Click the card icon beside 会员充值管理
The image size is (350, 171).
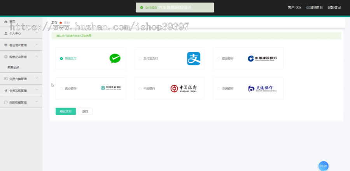(x=6, y=79)
